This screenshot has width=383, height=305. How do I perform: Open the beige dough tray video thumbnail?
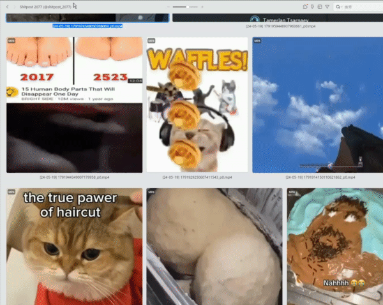[214, 247]
